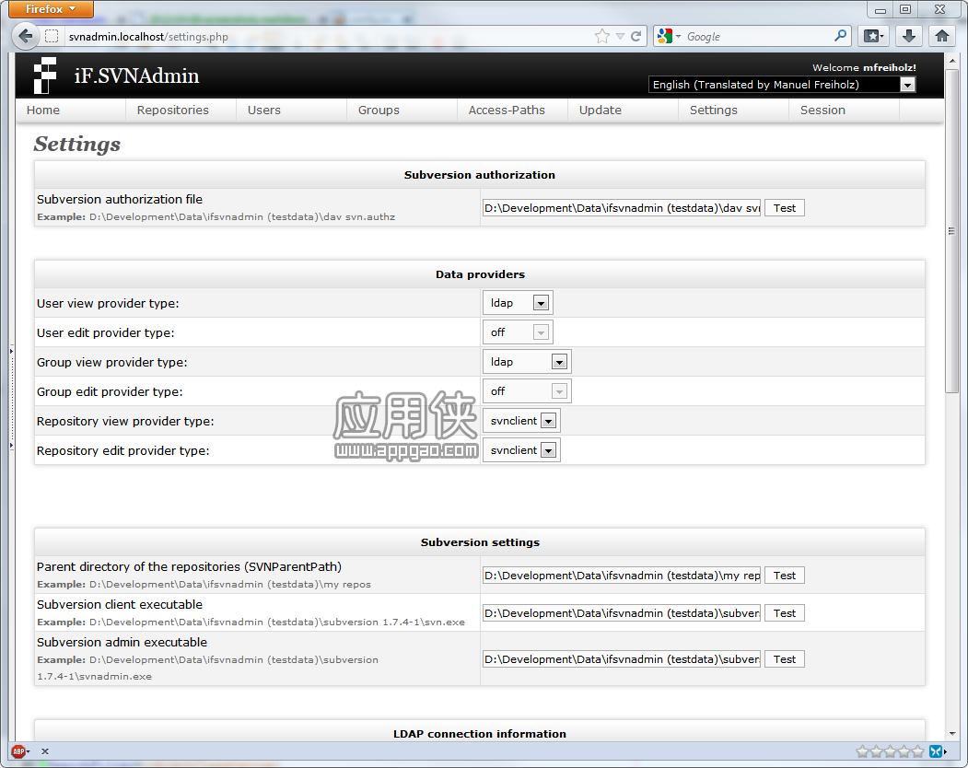
Task: Click the Welcome mfreiholz! text
Action: (x=864, y=68)
